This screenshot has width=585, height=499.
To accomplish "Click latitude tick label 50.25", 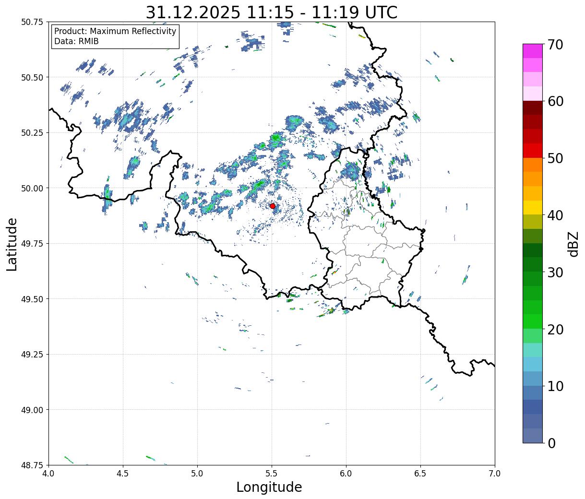I will [32, 133].
